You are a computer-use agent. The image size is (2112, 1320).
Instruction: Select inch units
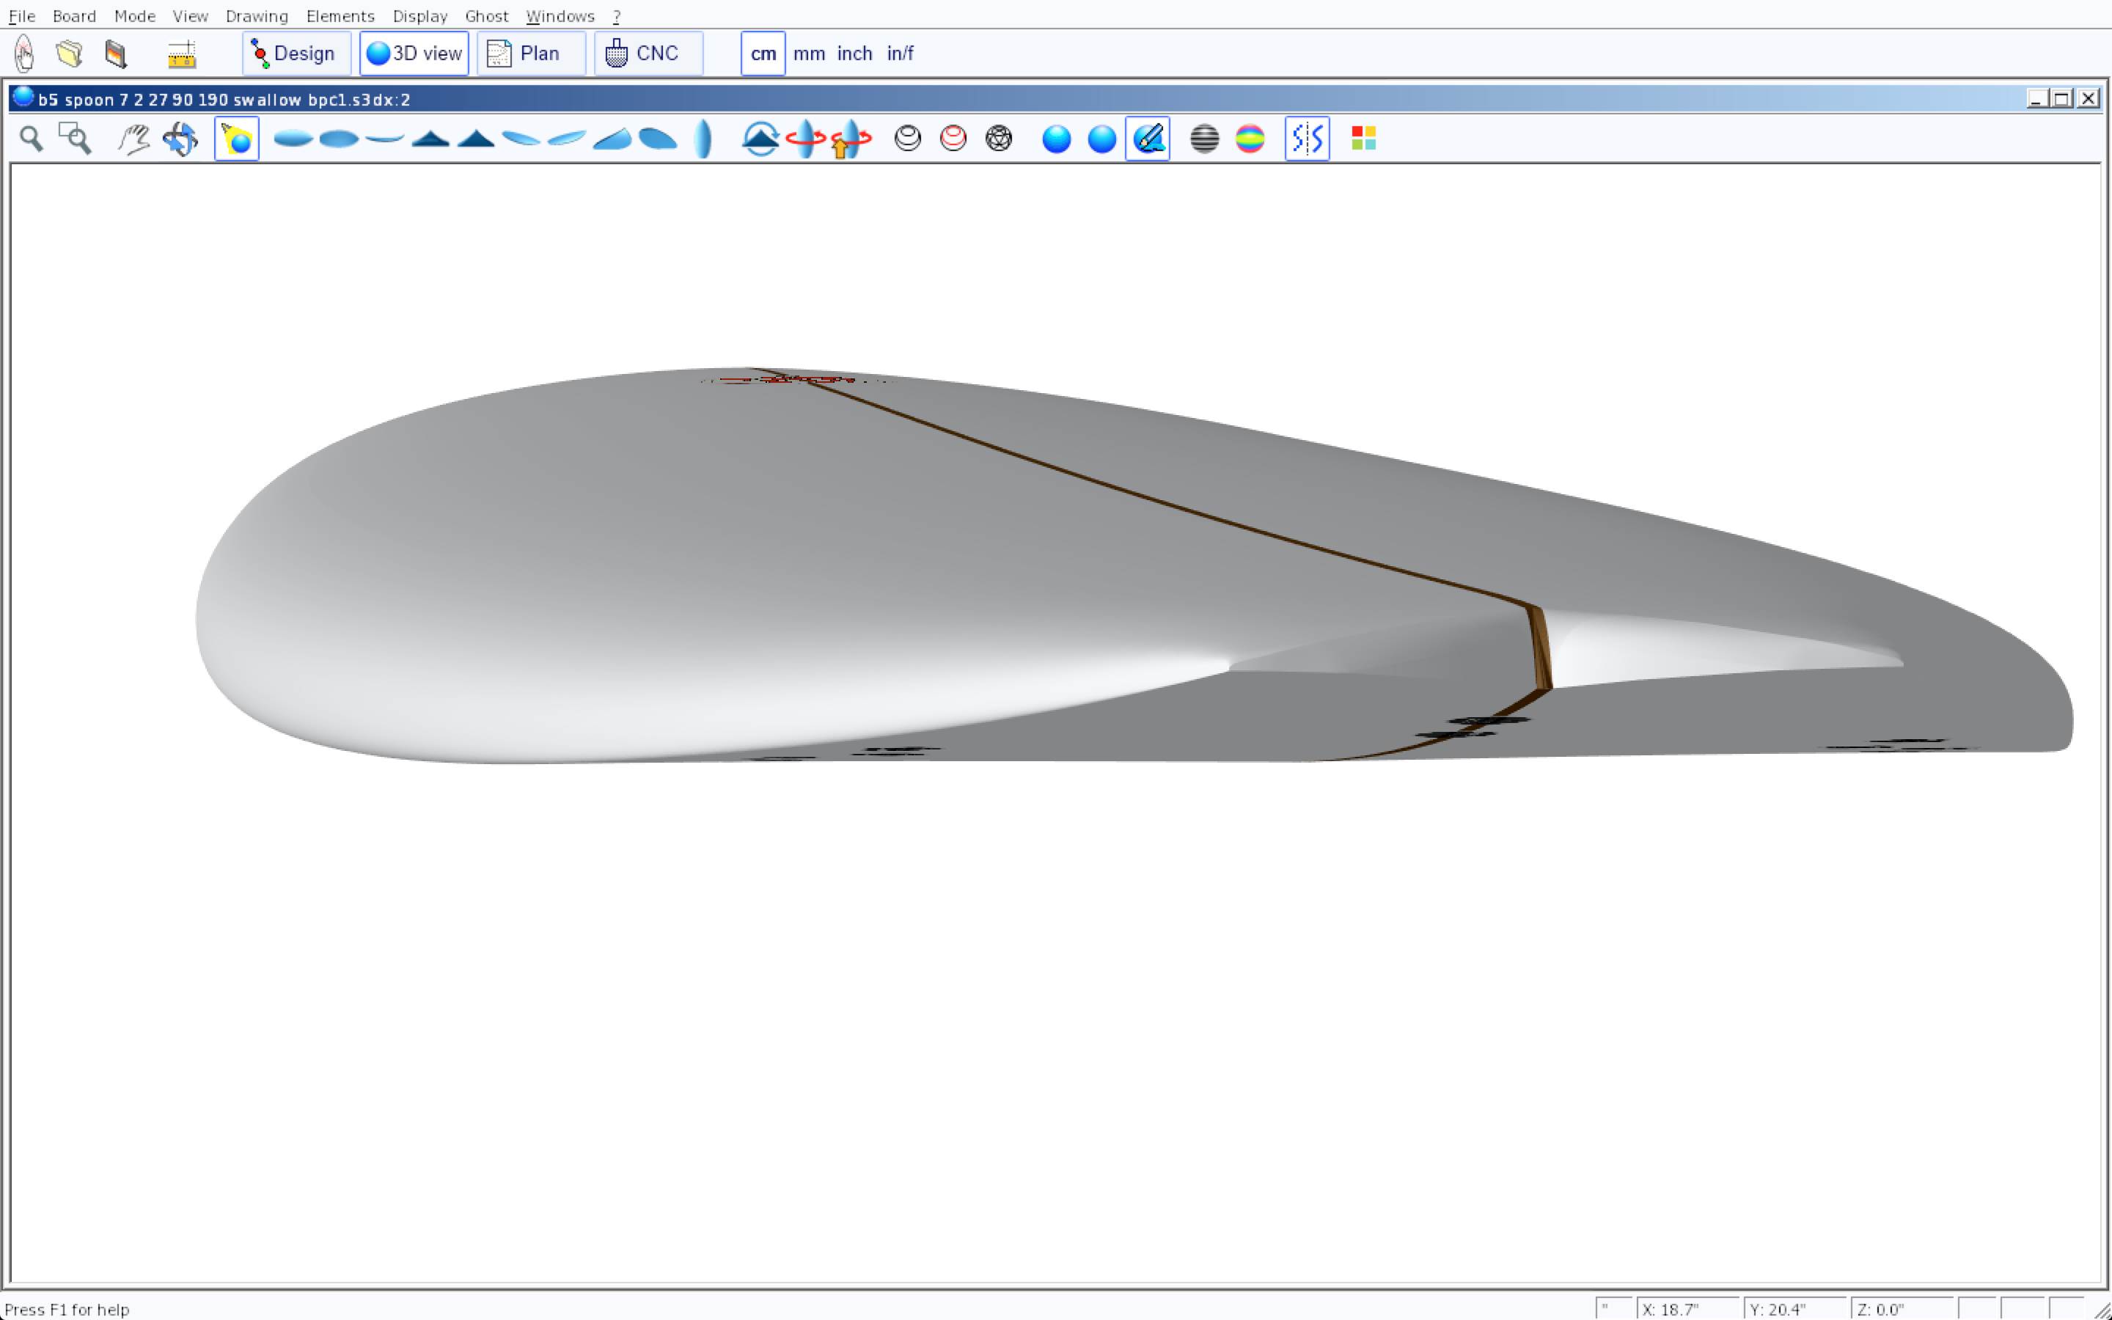854,54
